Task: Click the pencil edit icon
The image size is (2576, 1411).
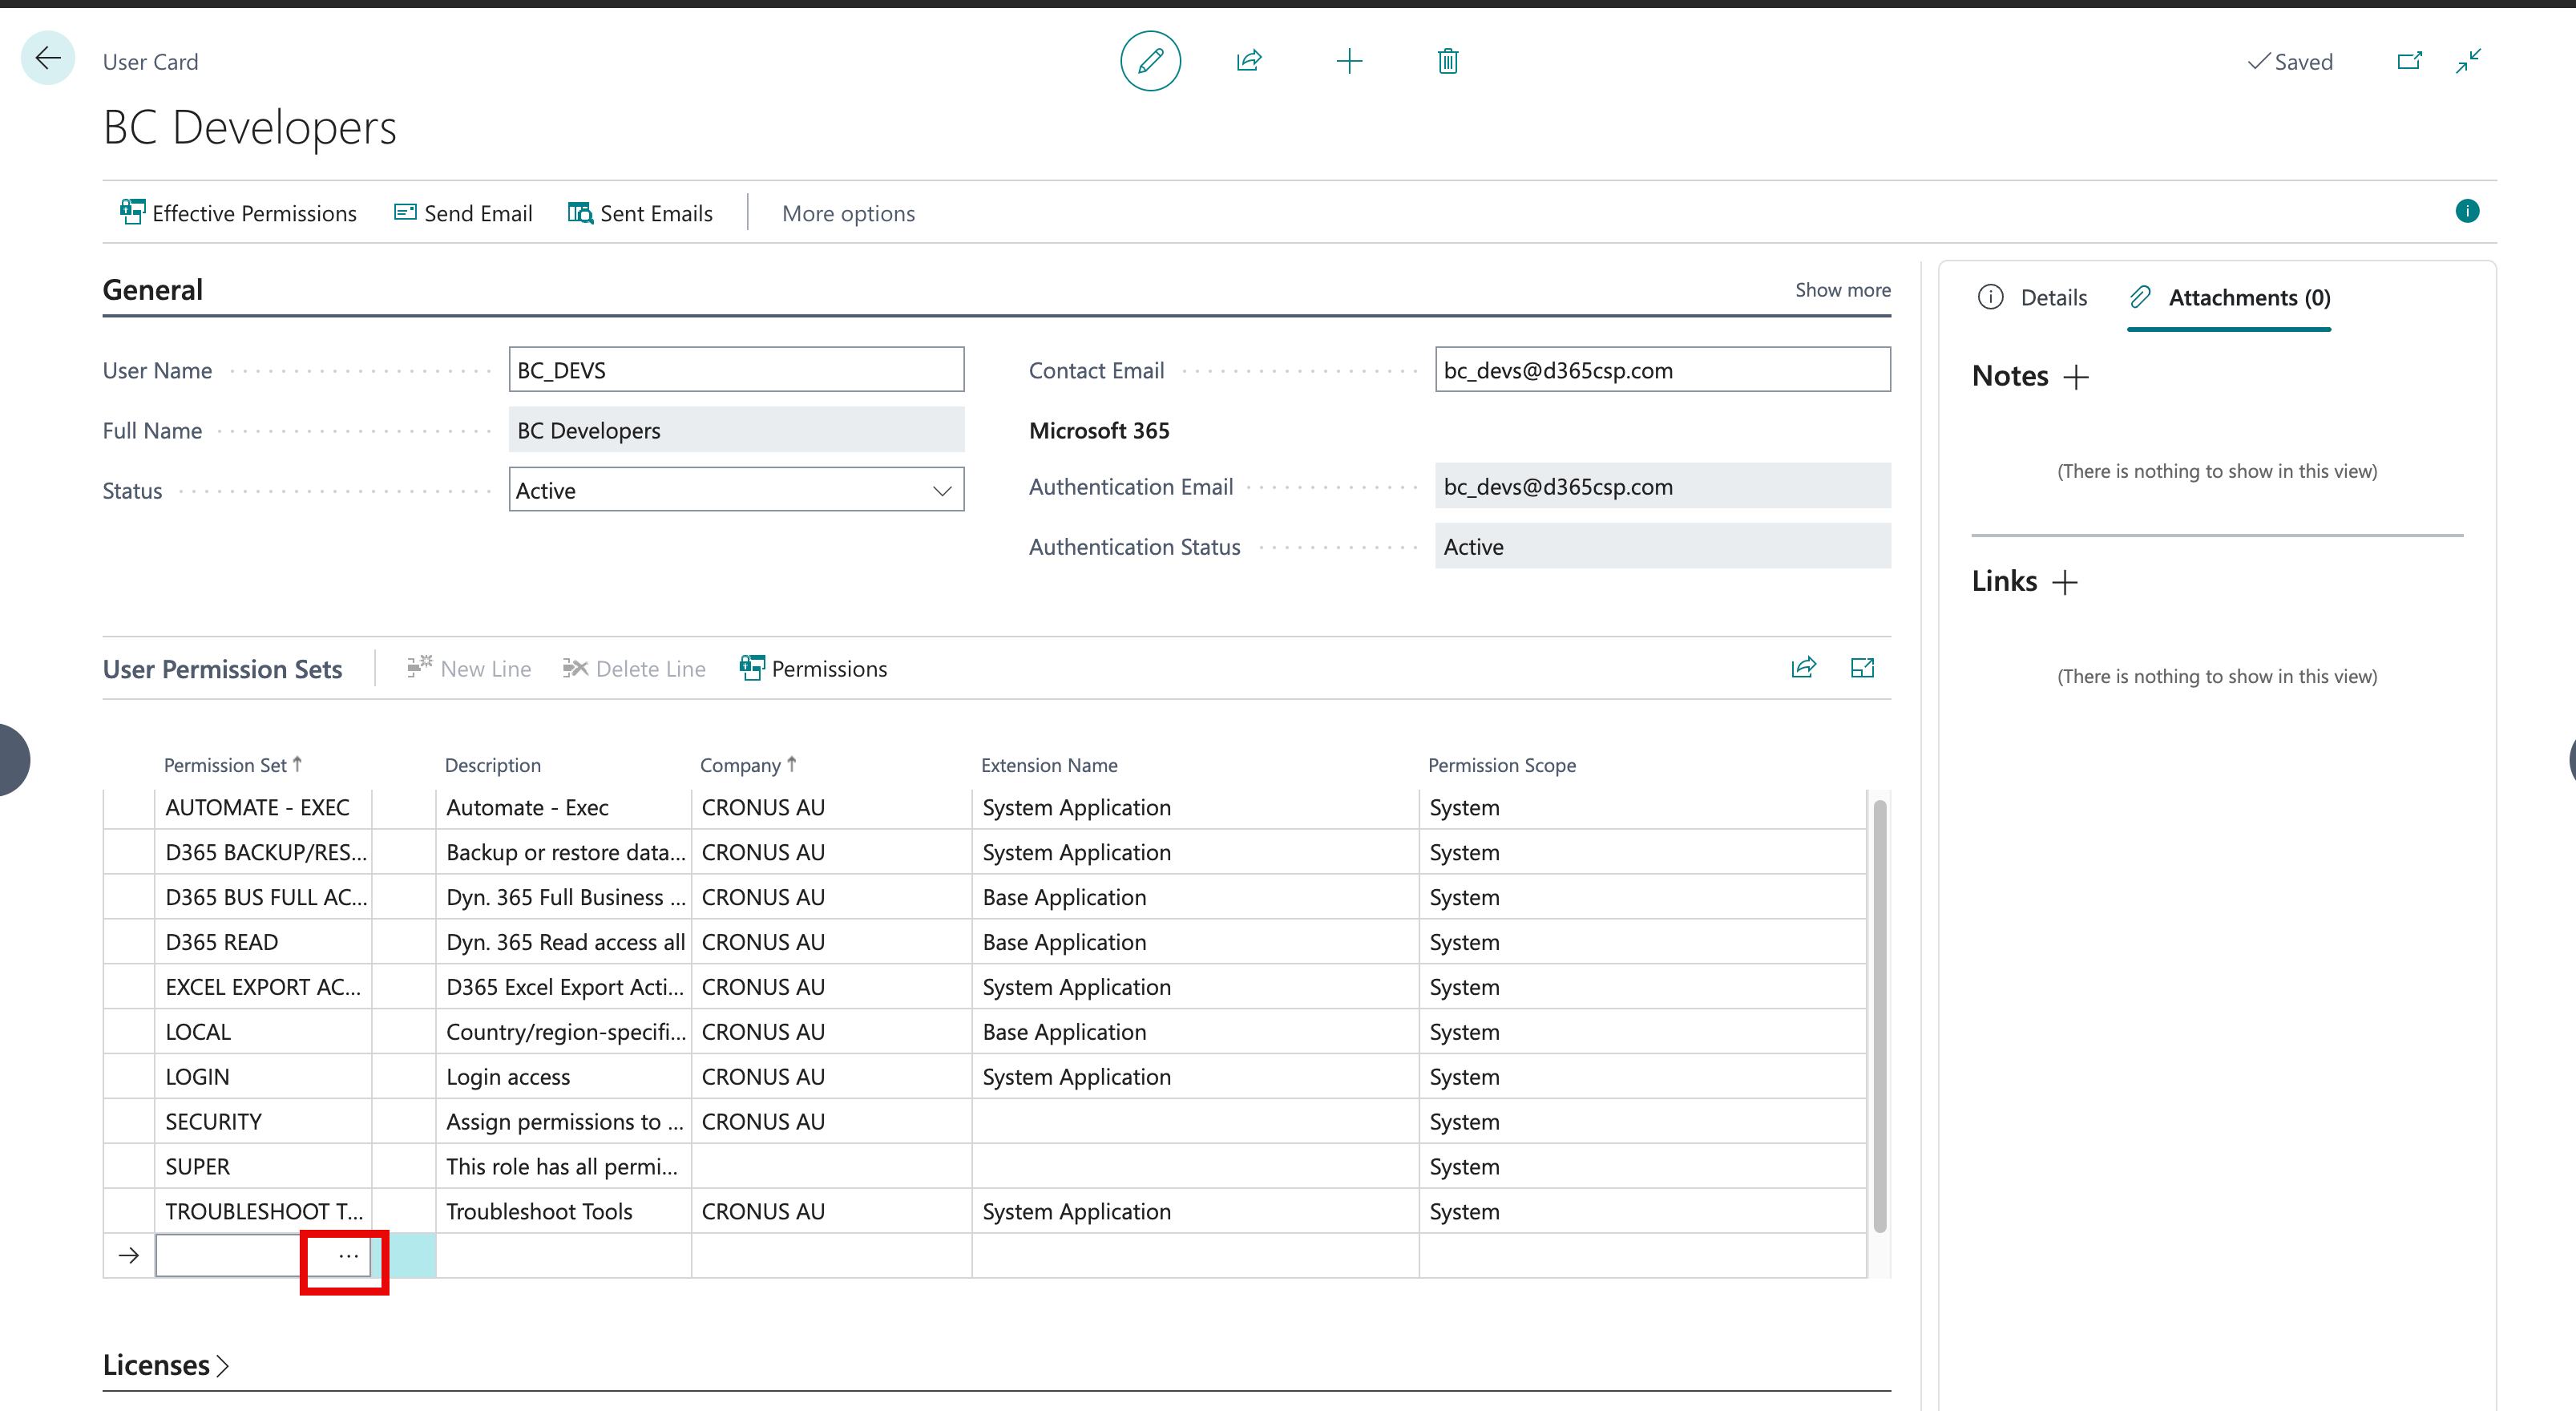Action: [x=1150, y=61]
